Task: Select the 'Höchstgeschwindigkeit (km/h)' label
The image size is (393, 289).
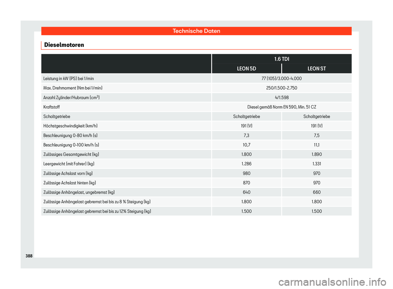Action: pos(70,126)
